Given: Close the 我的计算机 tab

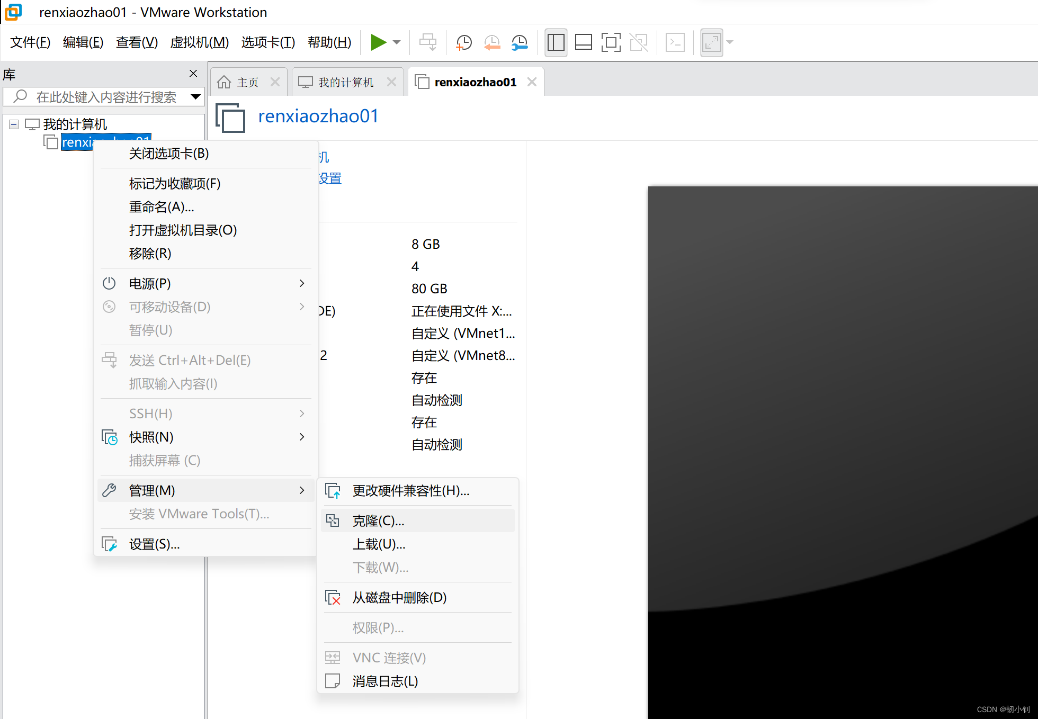Looking at the screenshot, I should coord(391,82).
